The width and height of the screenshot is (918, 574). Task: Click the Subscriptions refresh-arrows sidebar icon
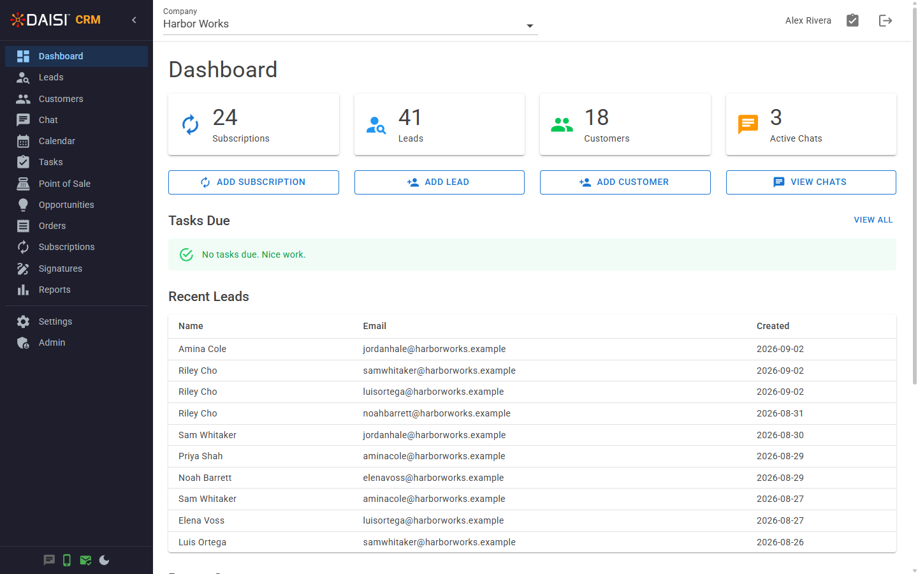[23, 247]
